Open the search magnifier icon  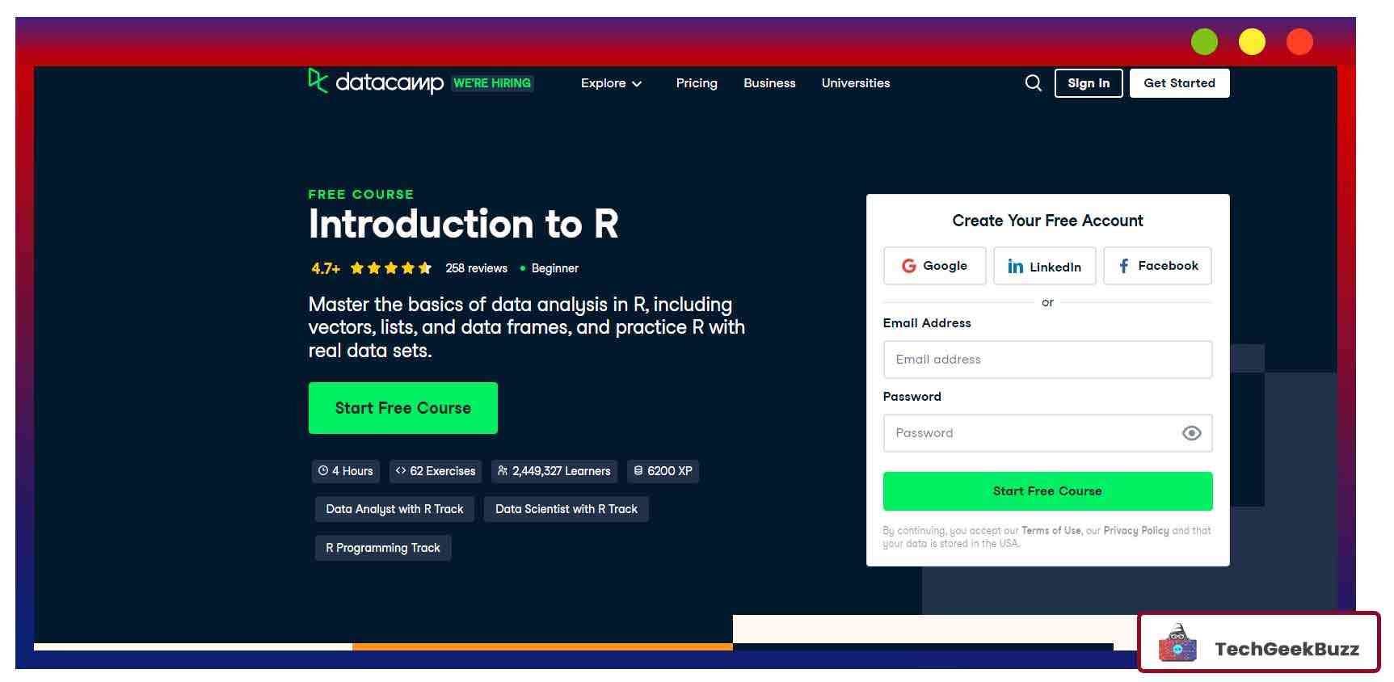pyautogui.click(x=1033, y=83)
